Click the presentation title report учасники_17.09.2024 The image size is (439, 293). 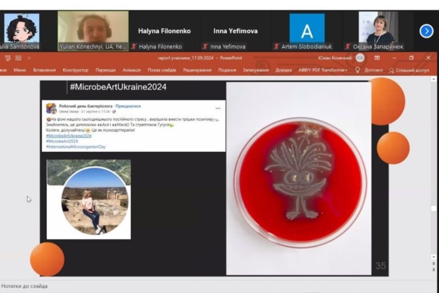[x=185, y=58]
